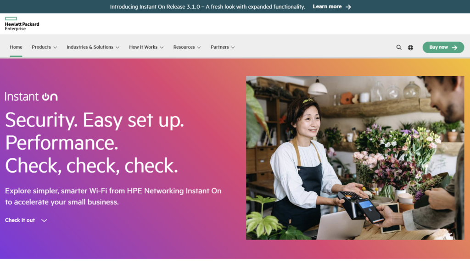Expand the Partners dropdown chevron

point(233,47)
